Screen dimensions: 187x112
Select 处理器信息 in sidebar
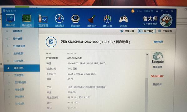(x=19, y=46)
